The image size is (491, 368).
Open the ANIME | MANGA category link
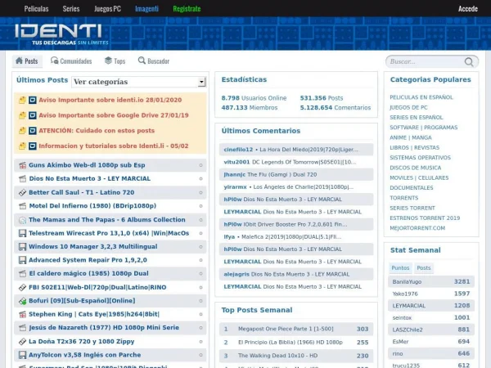pyautogui.click(x=410, y=137)
